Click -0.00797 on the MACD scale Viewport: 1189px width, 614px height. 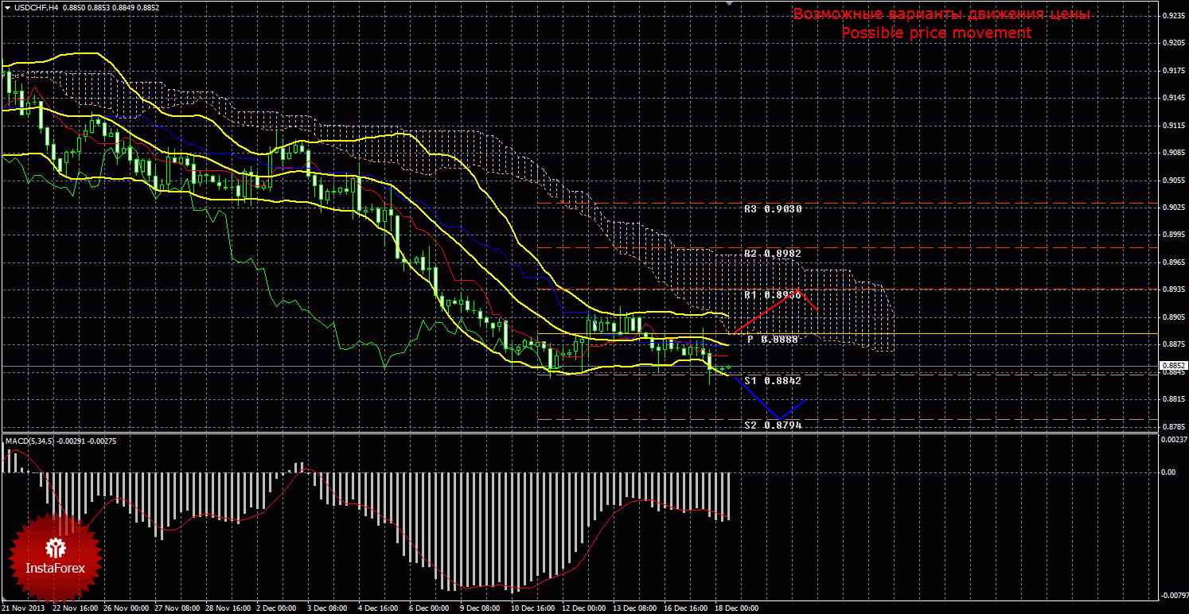click(1174, 596)
